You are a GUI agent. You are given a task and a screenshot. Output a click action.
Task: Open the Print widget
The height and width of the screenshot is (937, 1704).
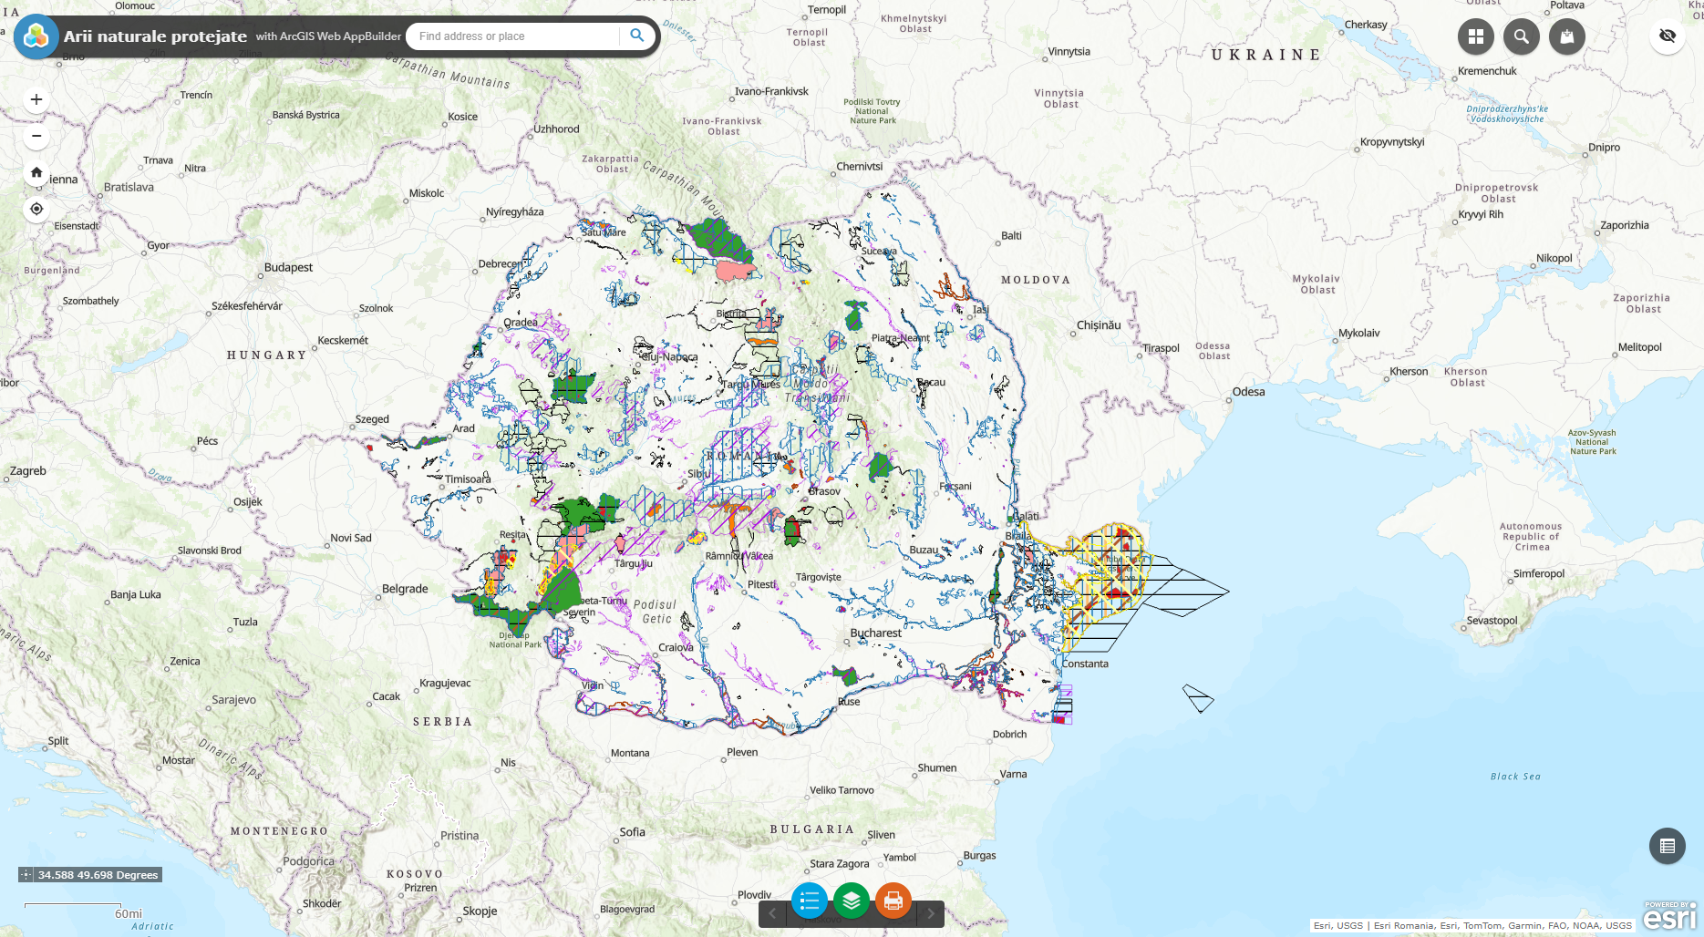pos(893,901)
